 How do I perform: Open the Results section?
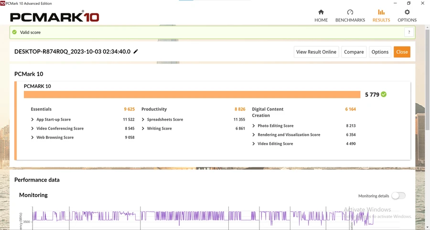tap(381, 16)
